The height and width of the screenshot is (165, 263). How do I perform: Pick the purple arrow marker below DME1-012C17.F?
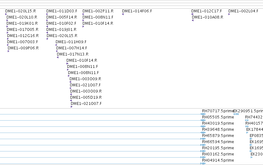click(192, 14)
